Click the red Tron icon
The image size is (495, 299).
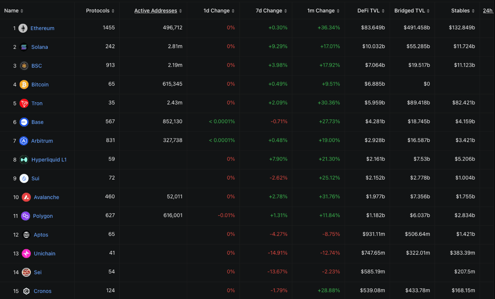(24, 103)
